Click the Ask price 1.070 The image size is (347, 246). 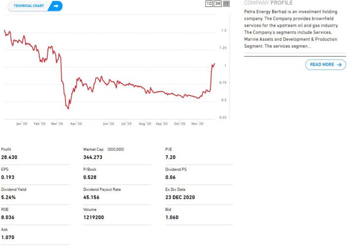(8, 238)
